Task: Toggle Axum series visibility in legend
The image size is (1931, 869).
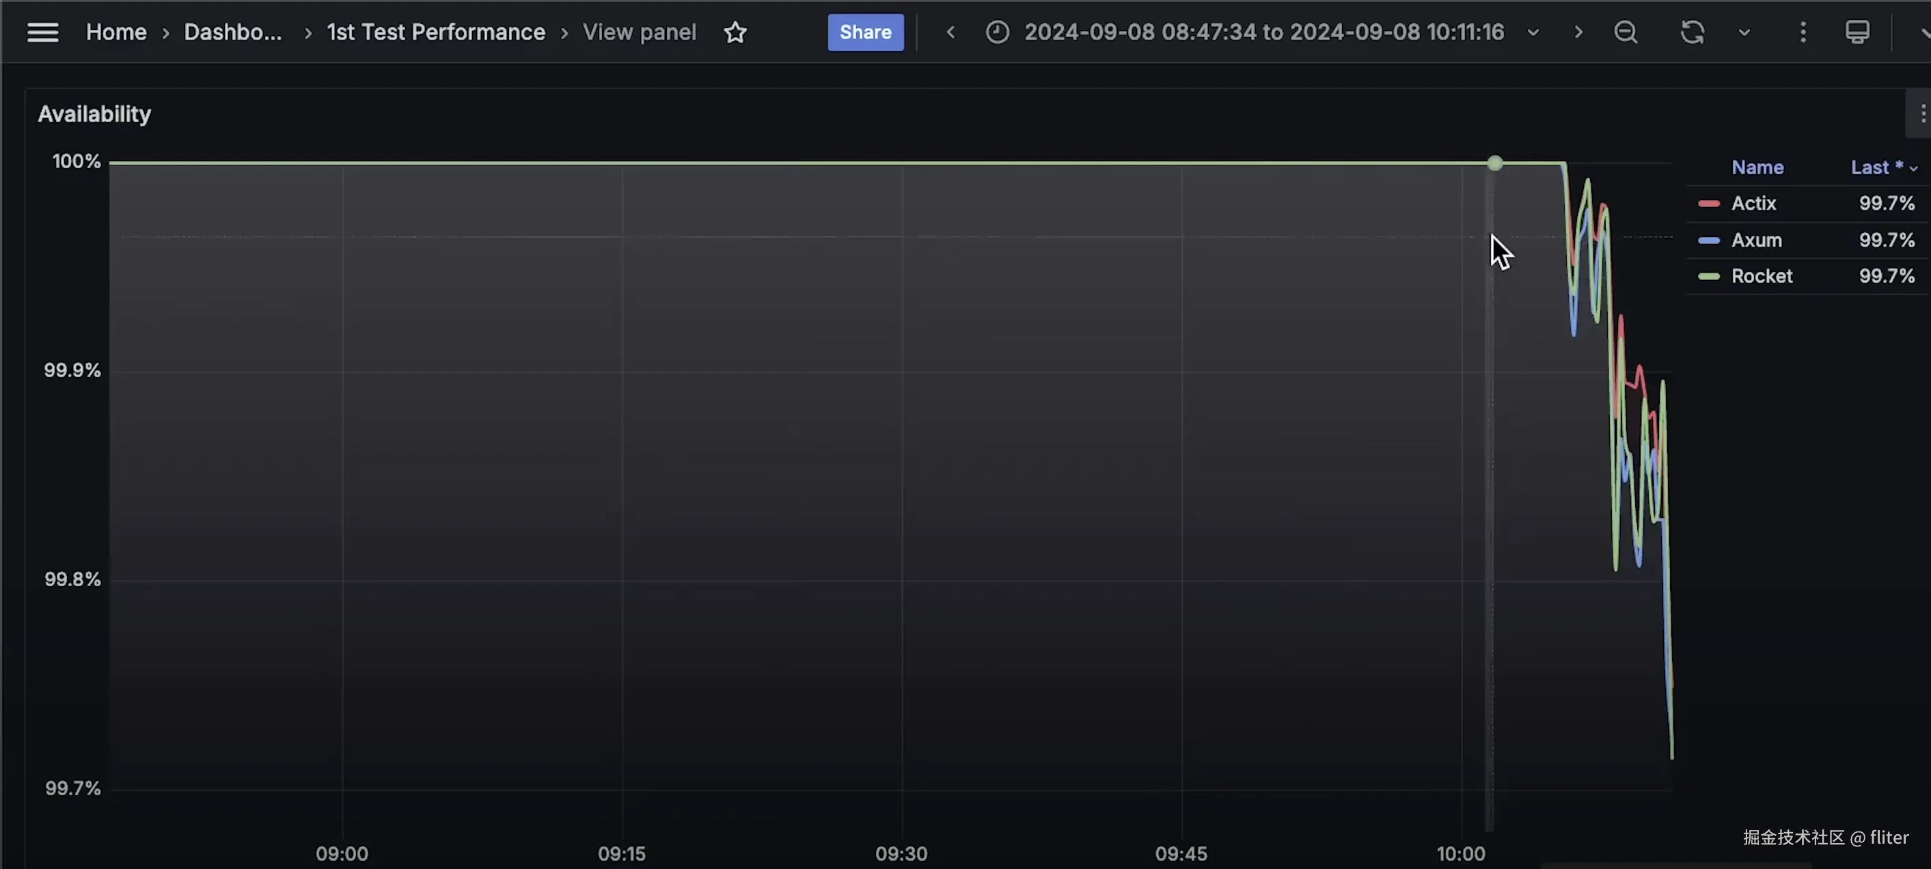Action: coord(1755,240)
